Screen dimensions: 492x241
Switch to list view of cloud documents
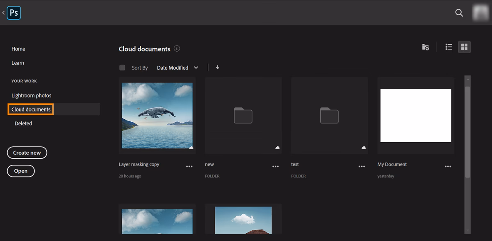click(449, 47)
